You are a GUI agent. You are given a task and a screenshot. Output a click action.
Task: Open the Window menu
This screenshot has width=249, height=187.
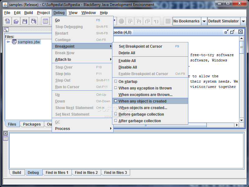click(x=89, y=13)
